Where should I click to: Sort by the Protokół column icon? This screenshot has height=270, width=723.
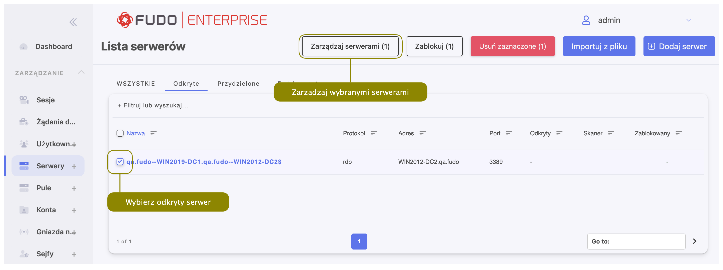click(374, 133)
